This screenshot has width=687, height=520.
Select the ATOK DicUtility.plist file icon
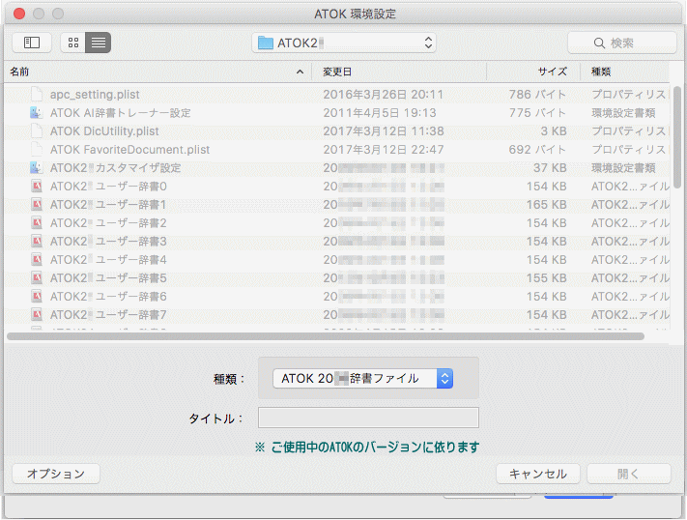tap(37, 131)
